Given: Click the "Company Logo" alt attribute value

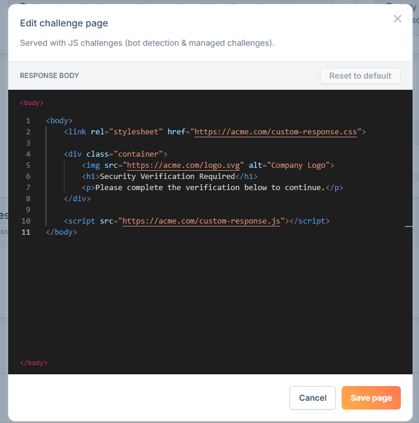Looking at the screenshot, I should [x=298, y=165].
